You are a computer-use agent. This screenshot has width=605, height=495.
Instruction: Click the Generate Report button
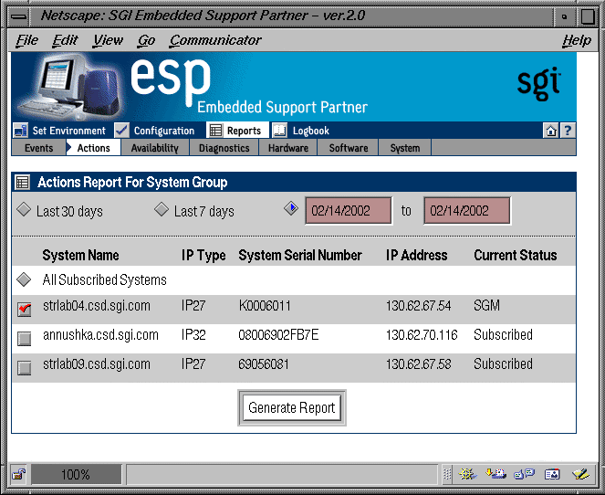pyautogui.click(x=292, y=407)
